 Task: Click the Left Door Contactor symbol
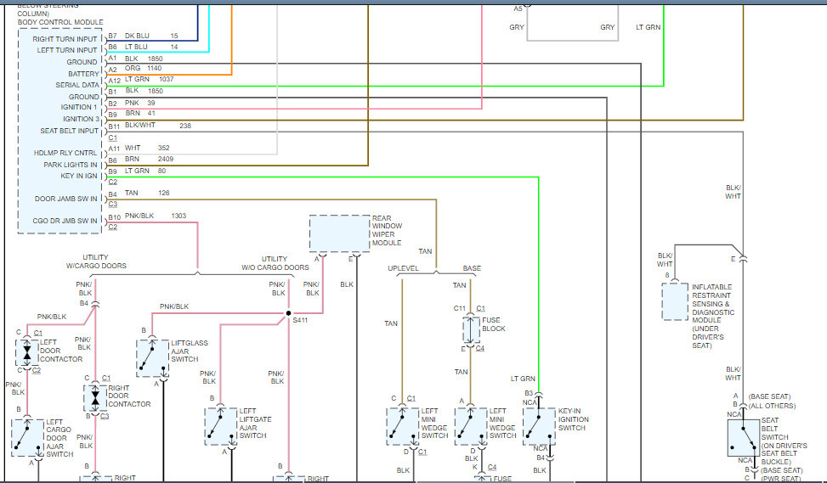click(26, 351)
